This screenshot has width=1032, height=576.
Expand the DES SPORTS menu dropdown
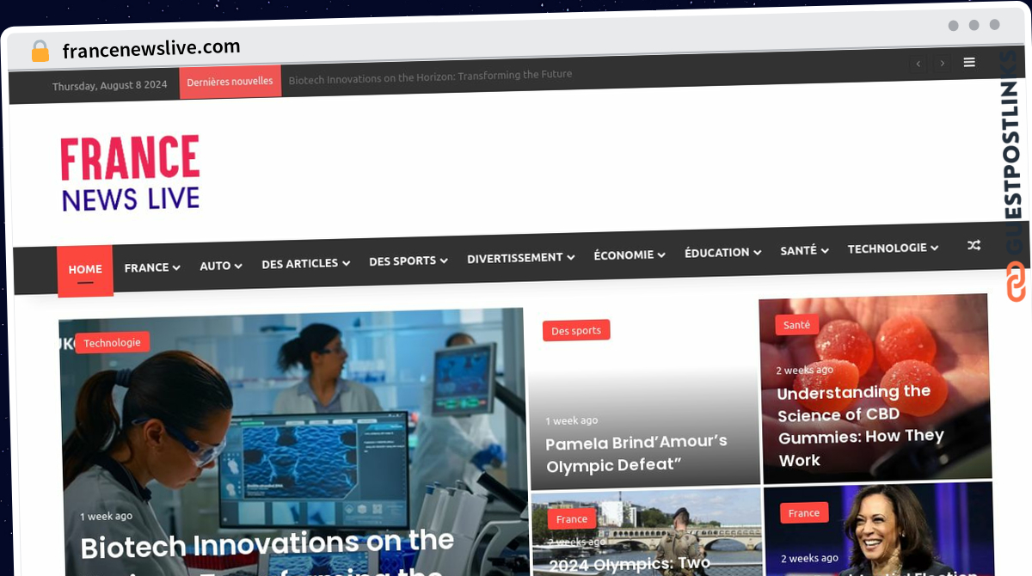(x=408, y=260)
